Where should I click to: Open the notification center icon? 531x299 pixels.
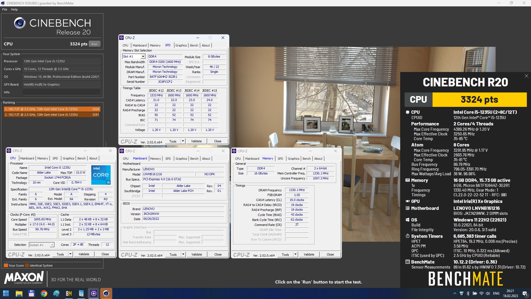525,293
